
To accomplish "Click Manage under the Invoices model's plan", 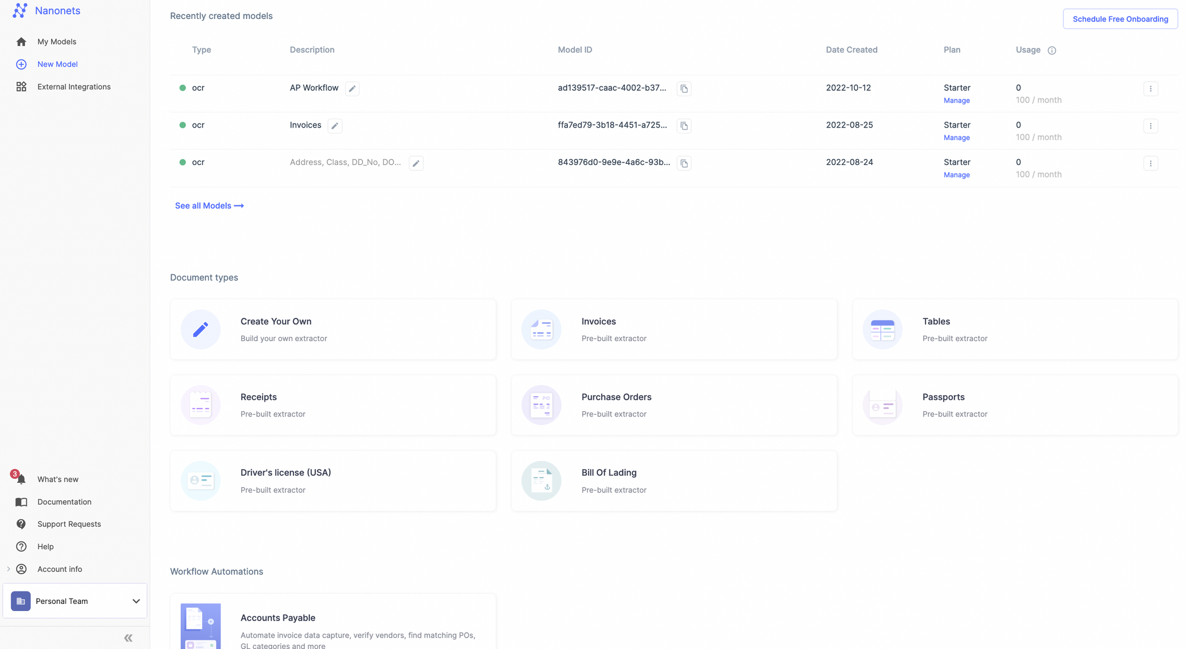I will (x=956, y=138).
